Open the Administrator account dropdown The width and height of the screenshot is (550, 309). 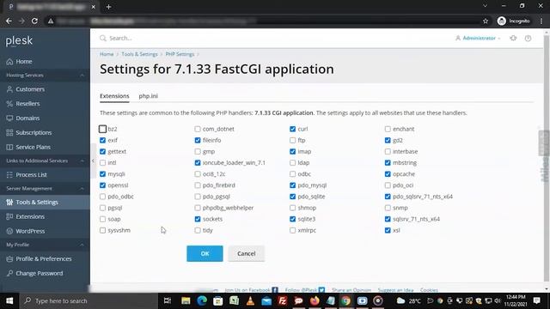[x=478, y=38]
